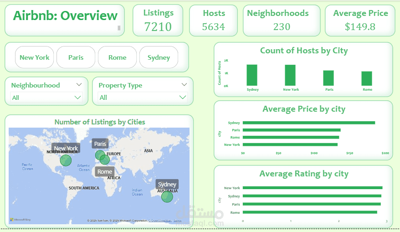Click the Sydney axis label under hosts chart
Viewport: 400px width, 232px height.
tap(252, 90)
